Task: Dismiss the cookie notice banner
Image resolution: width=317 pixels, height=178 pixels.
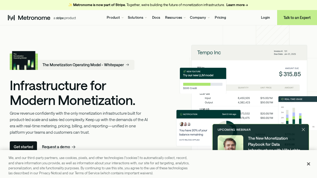Action: click(308, 164)
